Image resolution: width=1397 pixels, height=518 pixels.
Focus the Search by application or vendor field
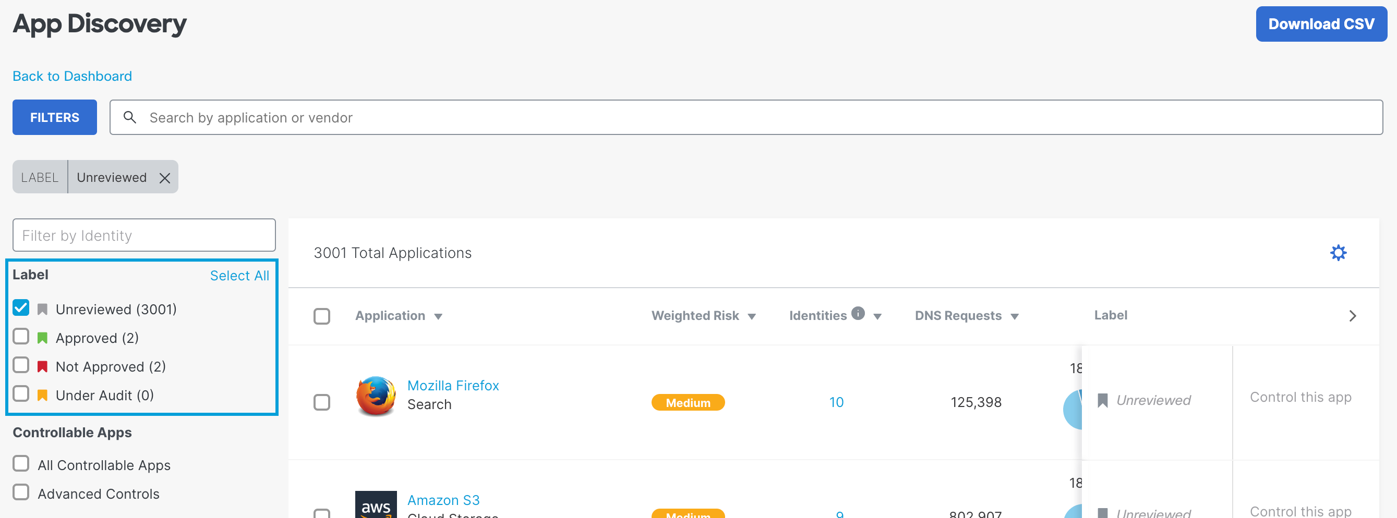pos(746,117)
